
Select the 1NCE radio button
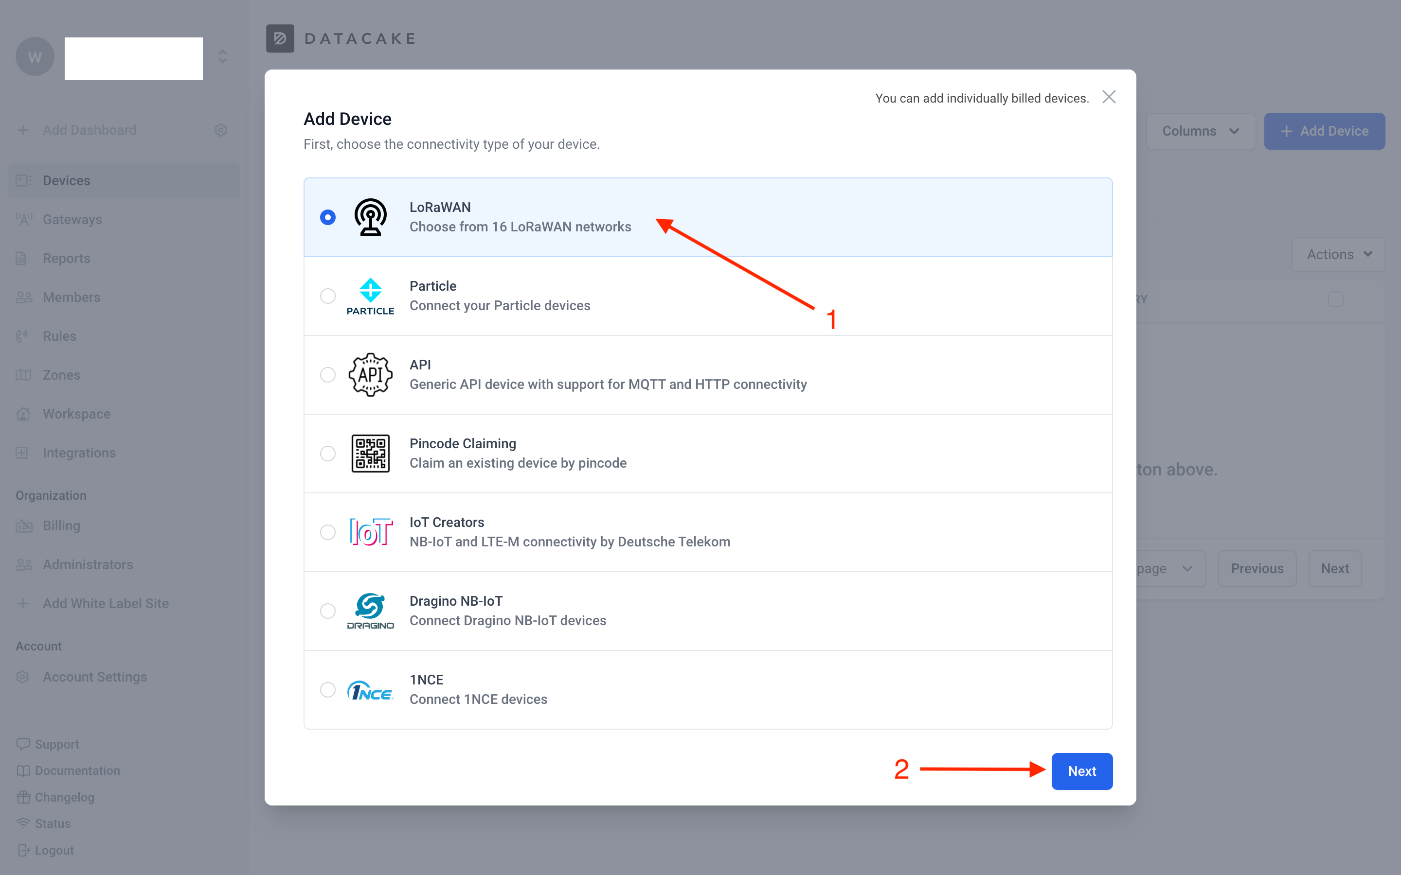point(328,689)
